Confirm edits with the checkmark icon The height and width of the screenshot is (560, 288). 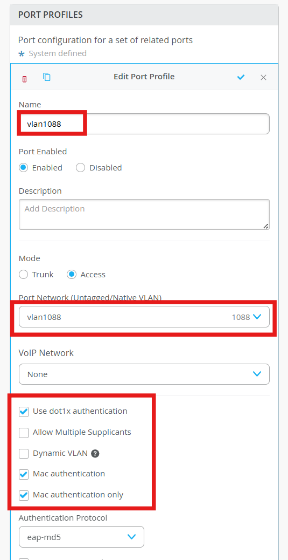tap(241, 77)
